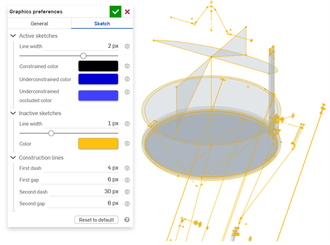Open the Underconstrained color blue swatch
The image size is (330, 245).
tap(98, 79)
